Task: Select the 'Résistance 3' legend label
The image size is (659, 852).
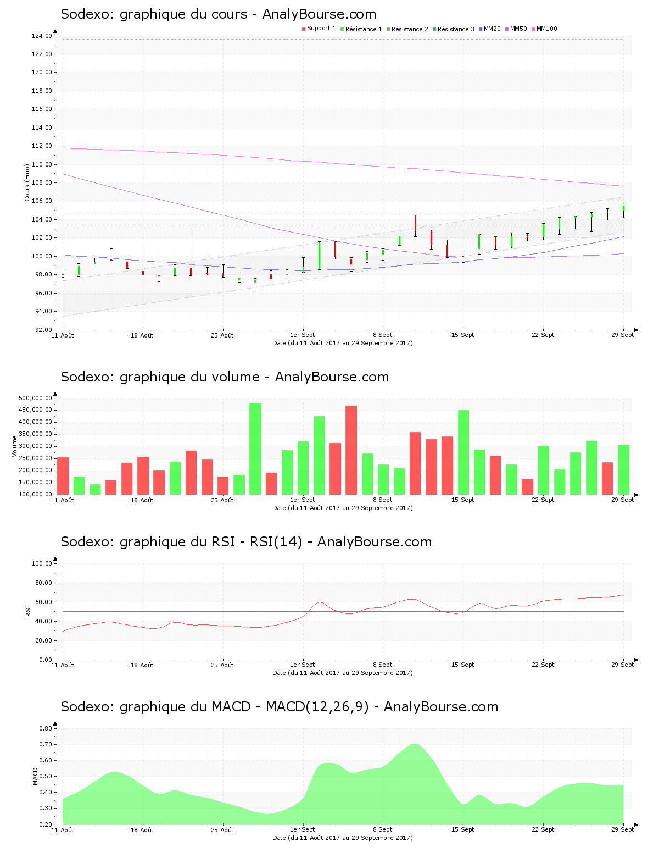Action: 456,29
